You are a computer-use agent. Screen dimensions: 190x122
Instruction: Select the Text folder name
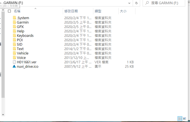pyautogui.click(x=20, y=49)
